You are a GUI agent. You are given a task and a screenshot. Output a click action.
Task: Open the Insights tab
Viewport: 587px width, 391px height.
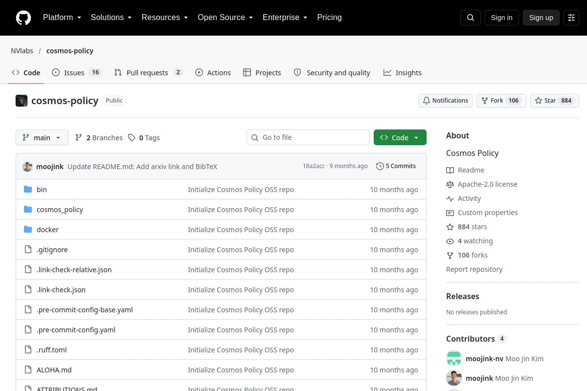click(403, 73)
